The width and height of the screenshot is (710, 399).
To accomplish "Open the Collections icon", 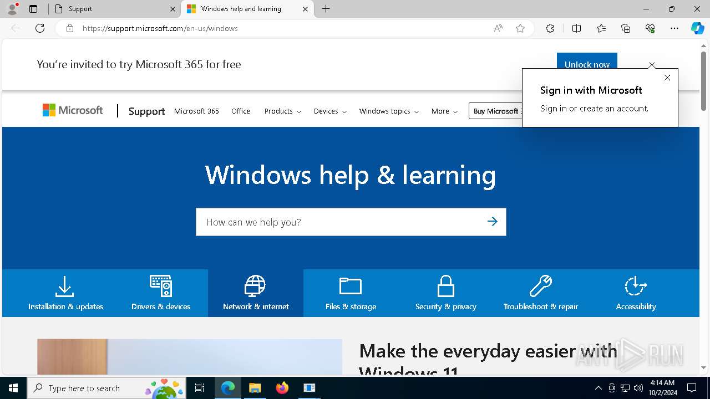I will (x=626, y=28).
